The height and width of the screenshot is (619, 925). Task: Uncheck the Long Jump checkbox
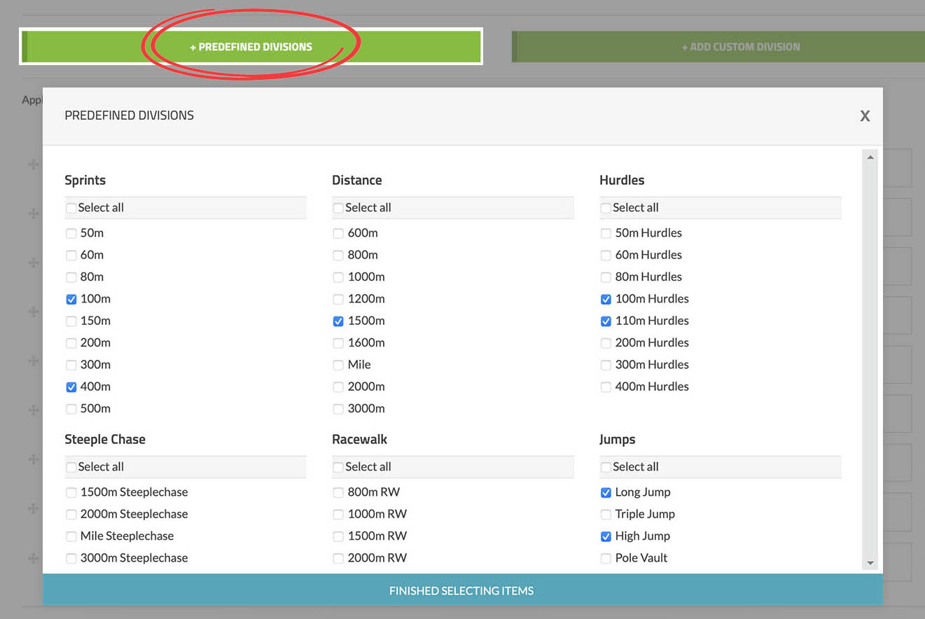pos(606,493)
